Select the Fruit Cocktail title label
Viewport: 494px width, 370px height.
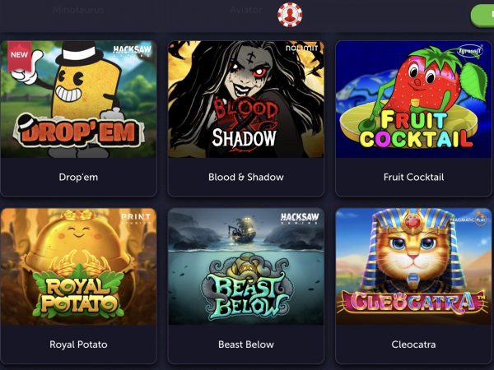pos(413,177)
